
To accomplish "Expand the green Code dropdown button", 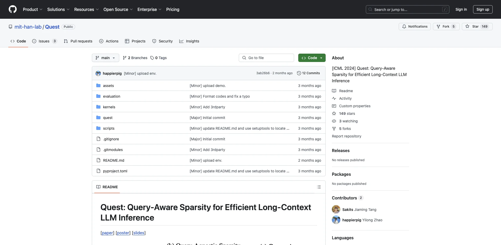I will point(312,58).
